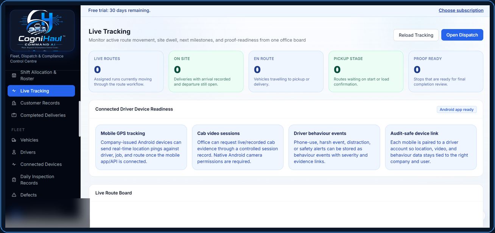
Task: Click the Connected Devices pulse icon
Action: point(14,164)
